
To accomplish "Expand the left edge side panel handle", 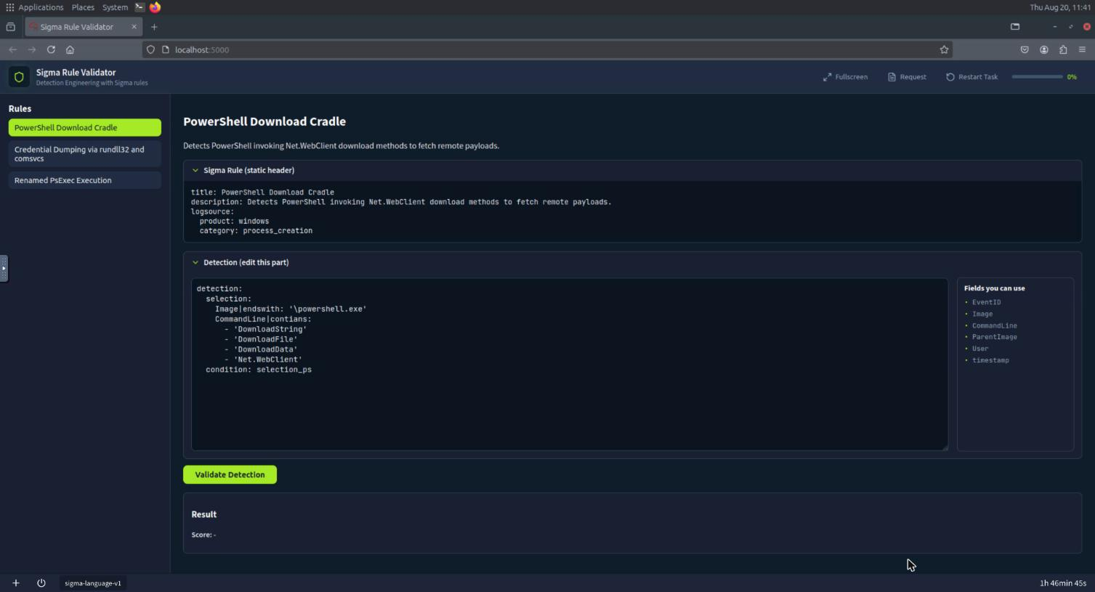I will [4, 268].
